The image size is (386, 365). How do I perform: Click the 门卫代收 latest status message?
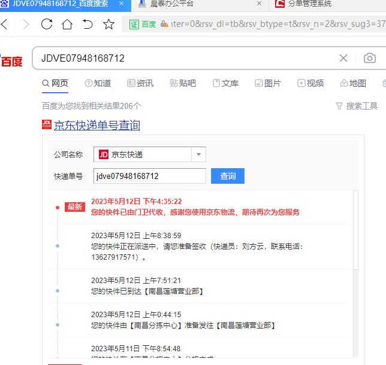195,212
